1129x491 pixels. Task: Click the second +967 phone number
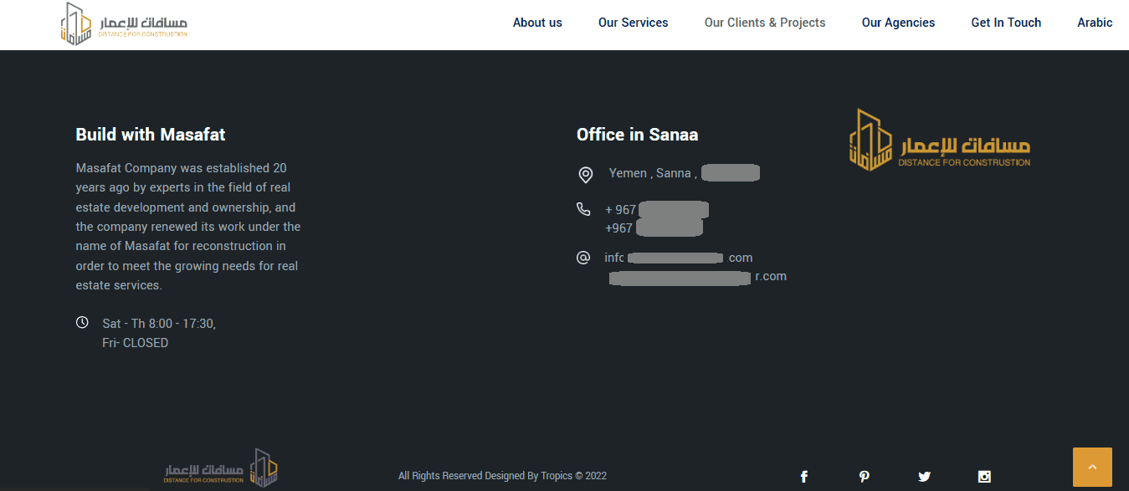(x=654, y=228)
